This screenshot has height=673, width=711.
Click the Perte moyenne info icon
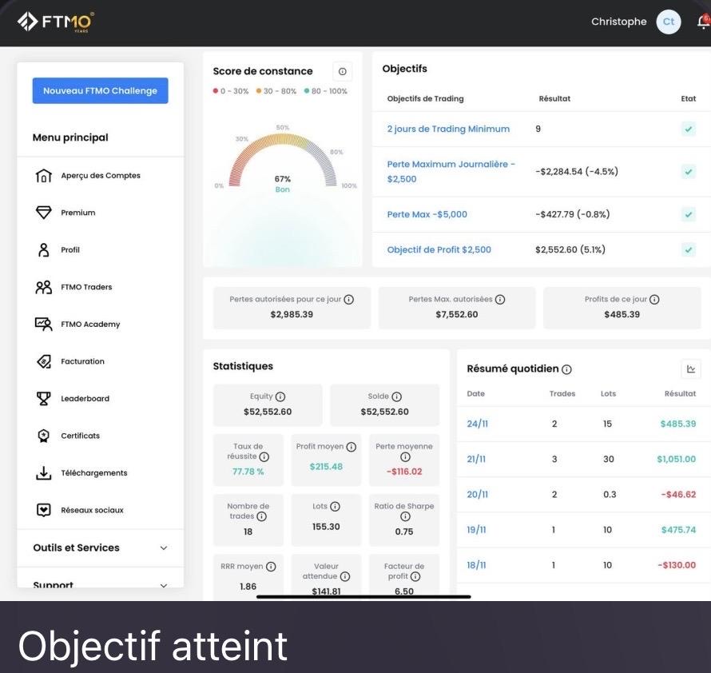pos(405,457)
